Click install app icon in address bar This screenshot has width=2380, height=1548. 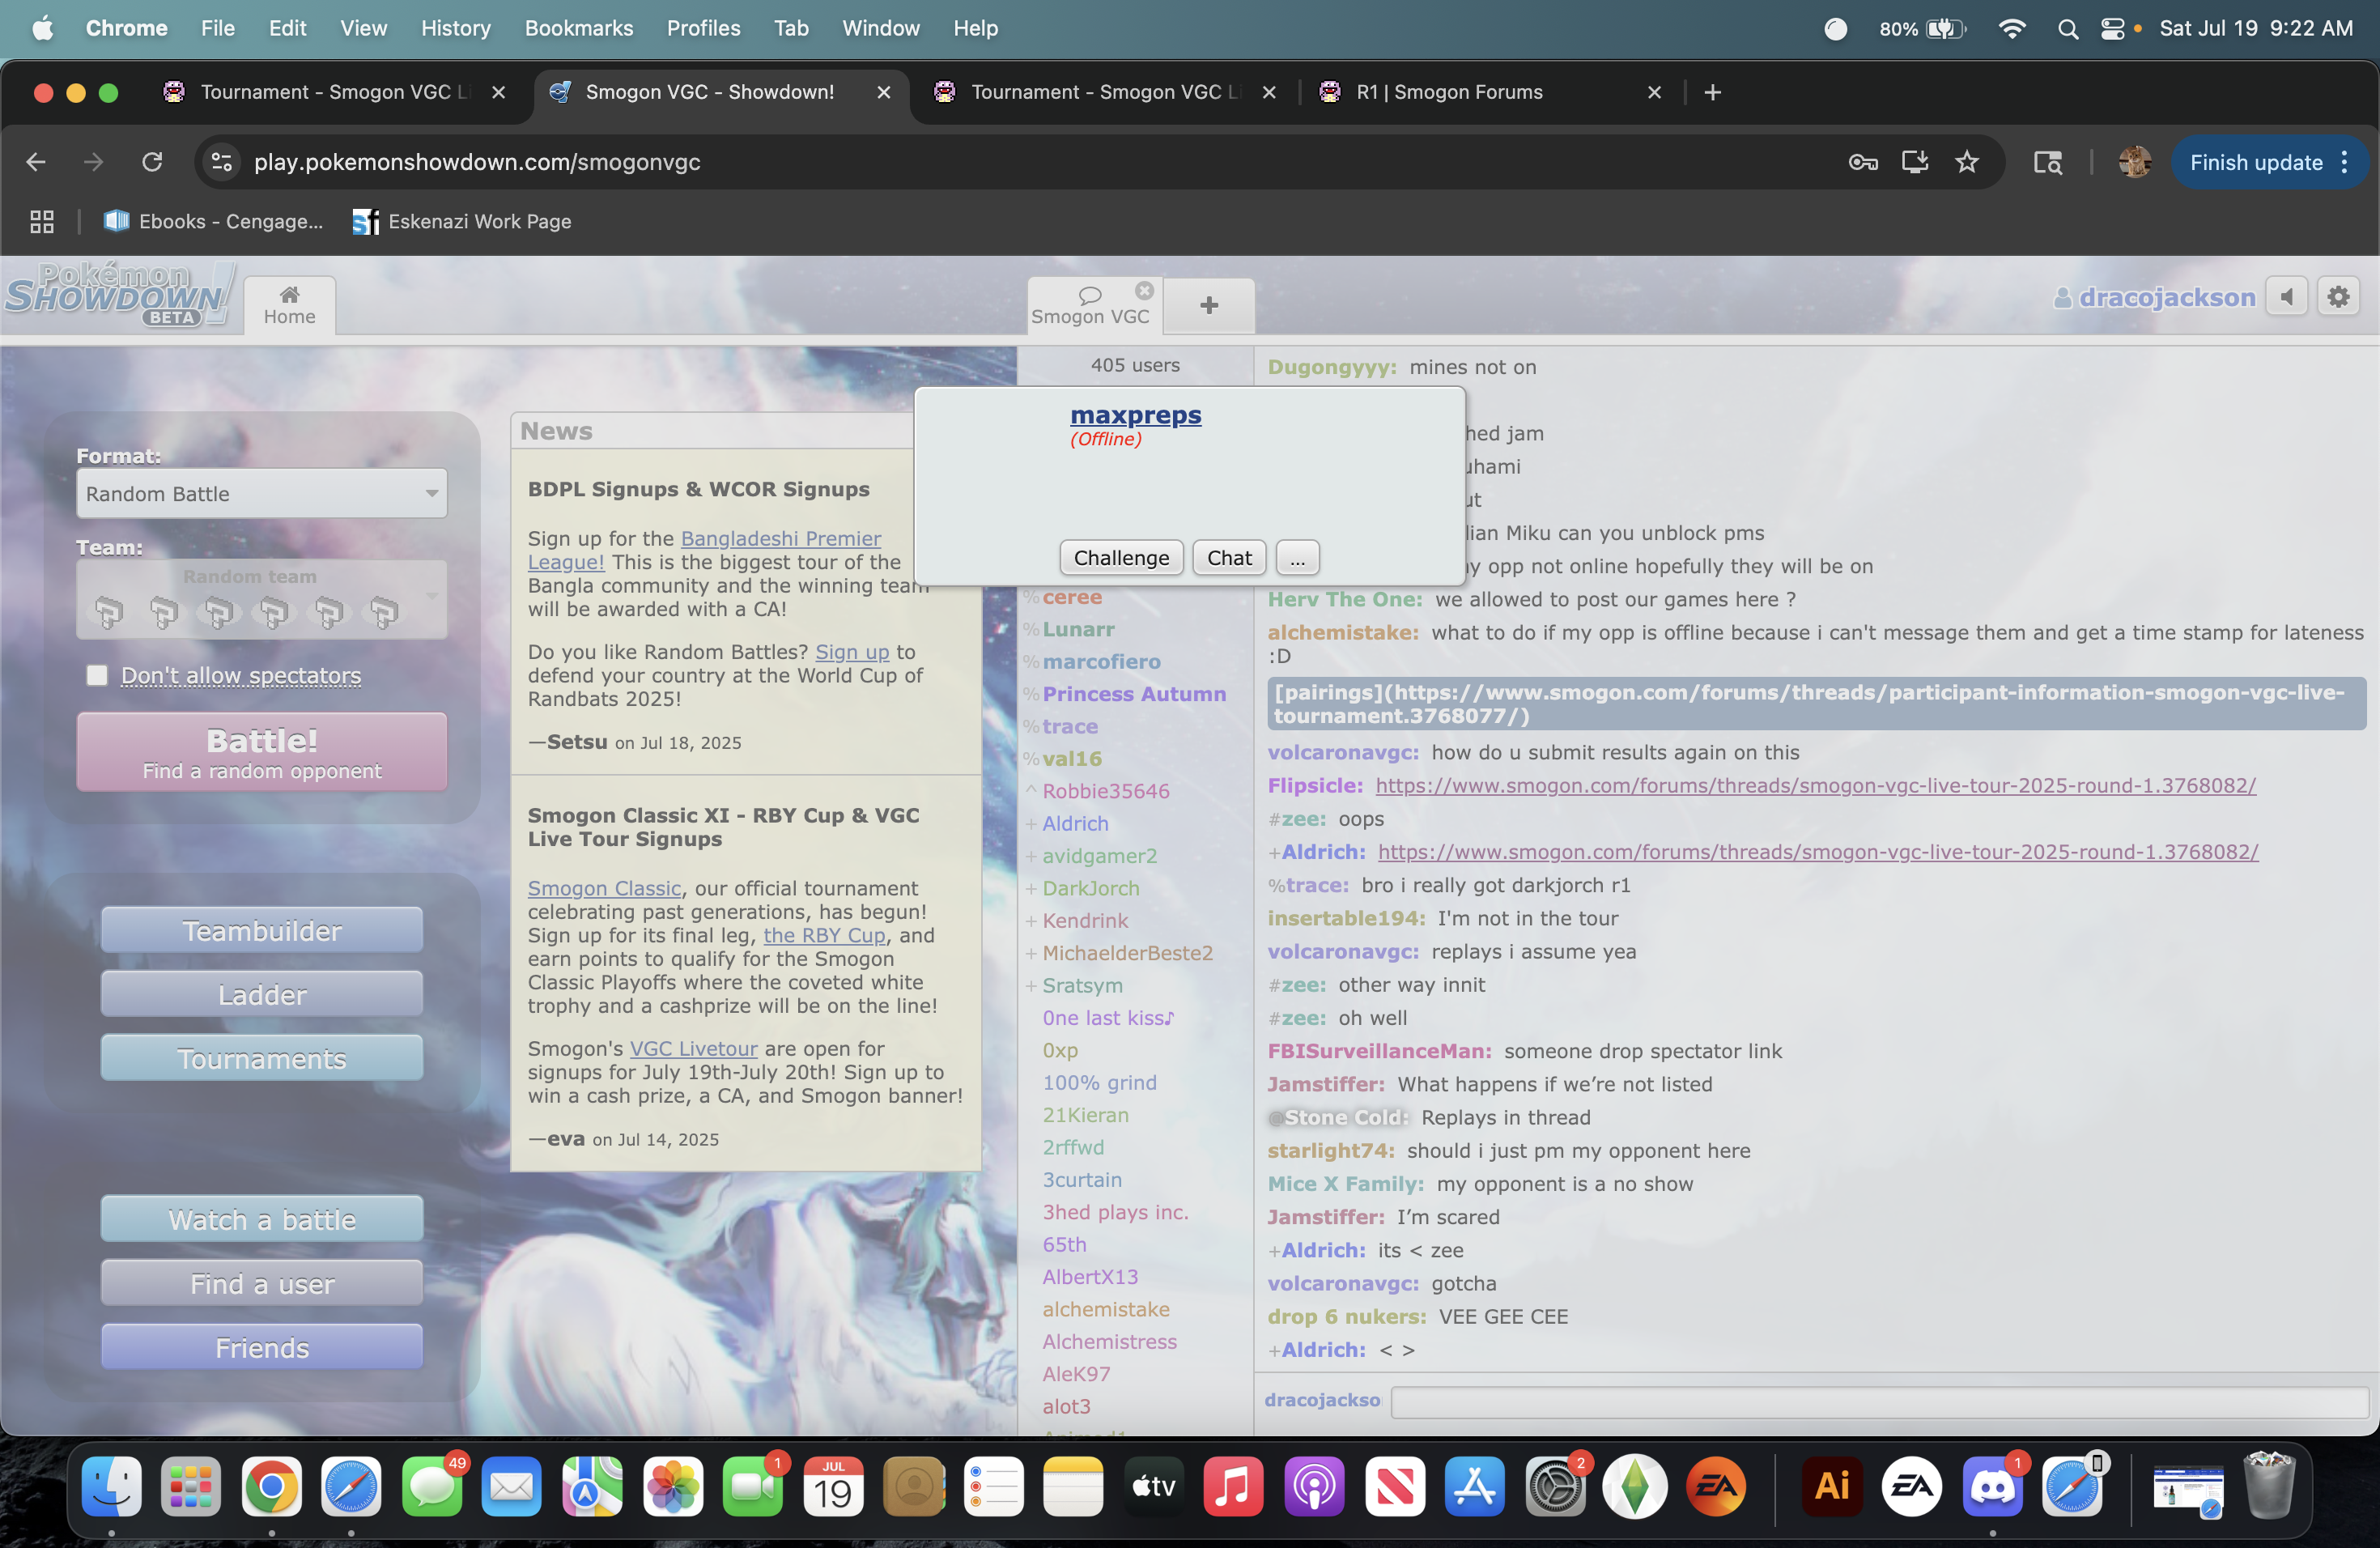(x=1914, y=162)
